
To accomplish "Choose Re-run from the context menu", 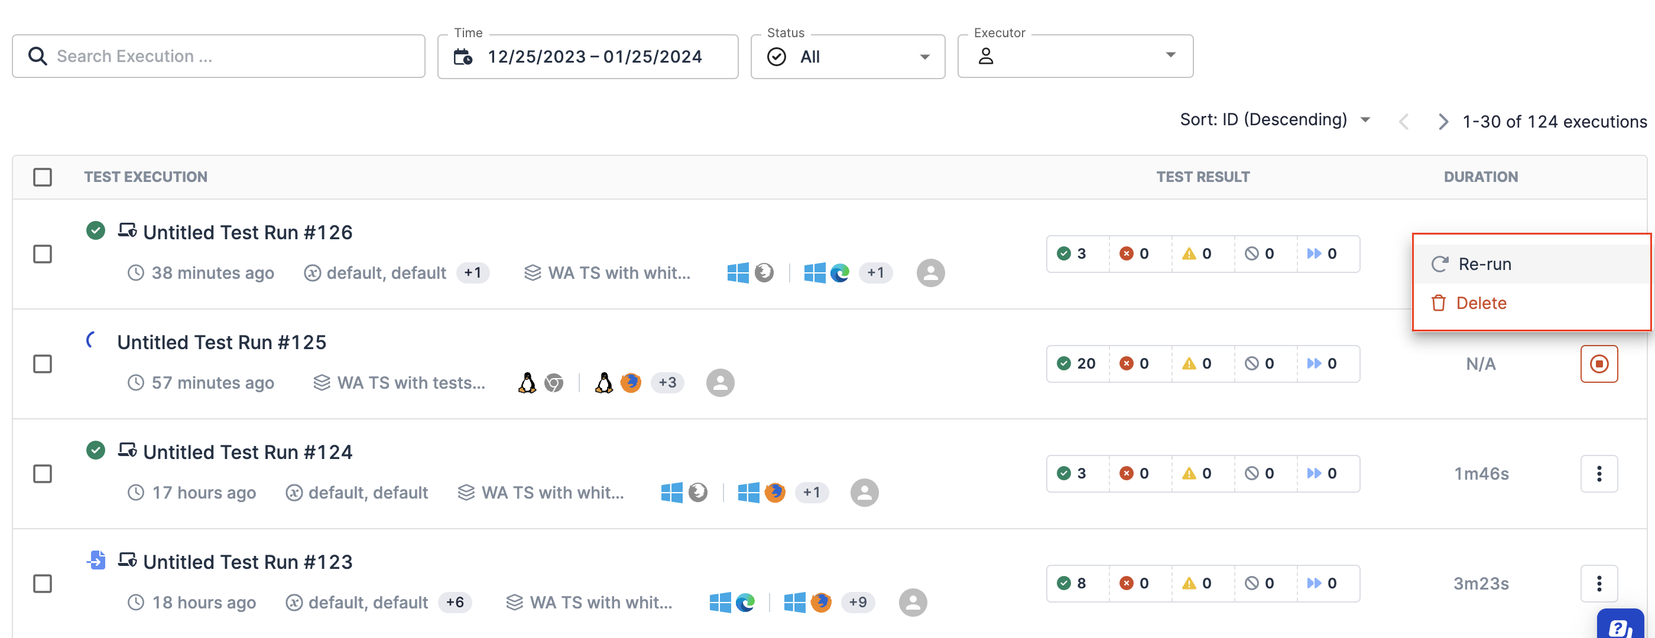I will point(1484,264).
